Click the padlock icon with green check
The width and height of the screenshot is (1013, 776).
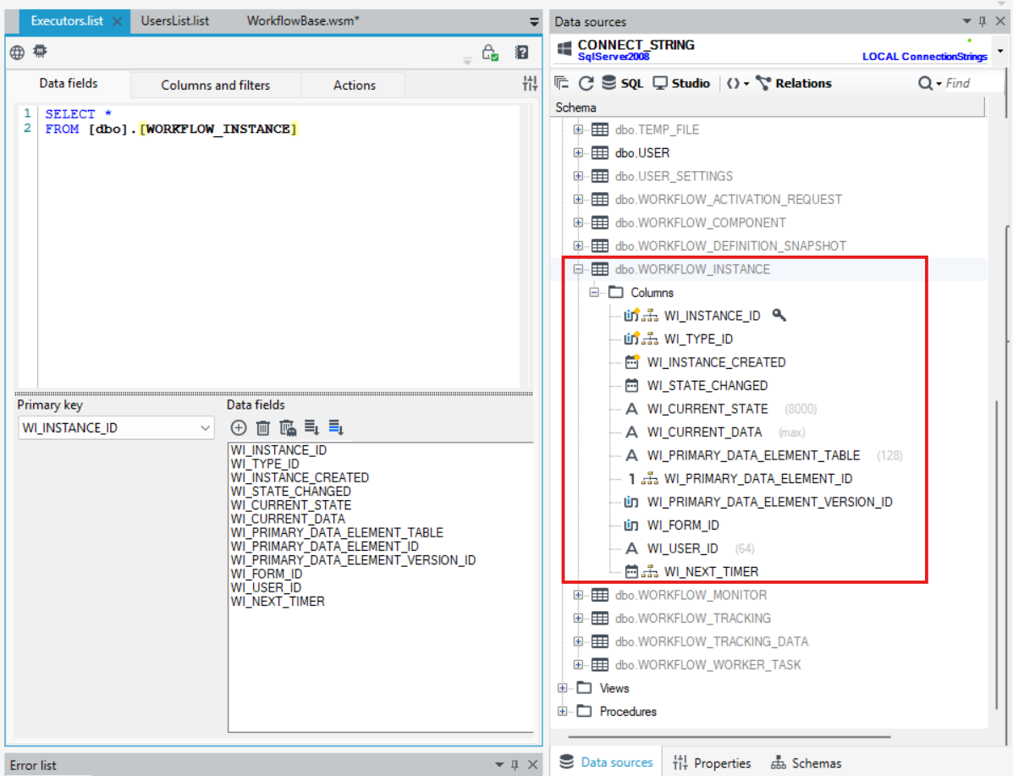(490, 52)
